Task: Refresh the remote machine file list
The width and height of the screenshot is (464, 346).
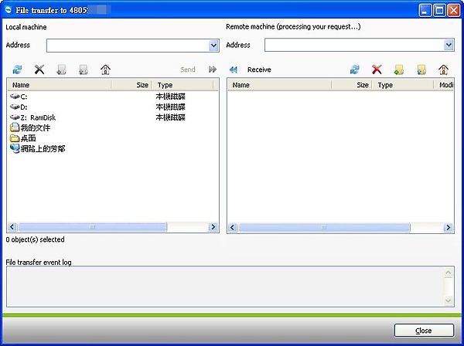Action: (x=355, y=70)
